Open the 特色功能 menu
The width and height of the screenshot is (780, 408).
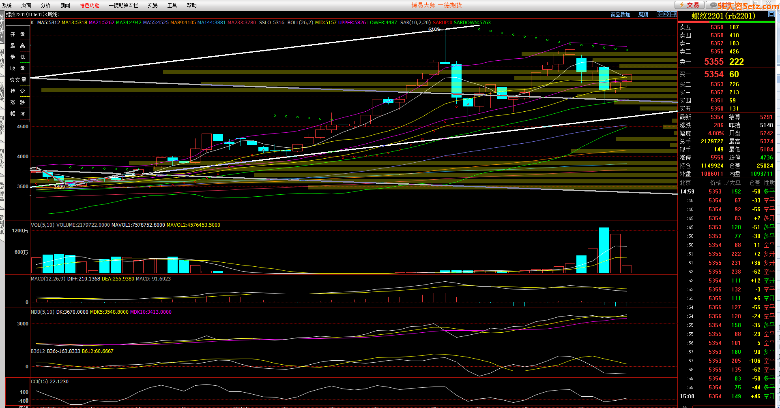click(x=89, y=5)
